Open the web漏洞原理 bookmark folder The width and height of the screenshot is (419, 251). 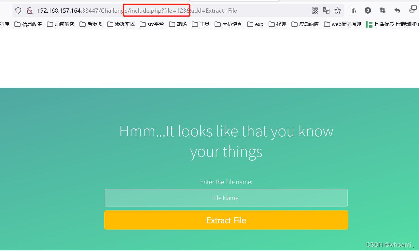pyautogui.click(x=342, y=24)
